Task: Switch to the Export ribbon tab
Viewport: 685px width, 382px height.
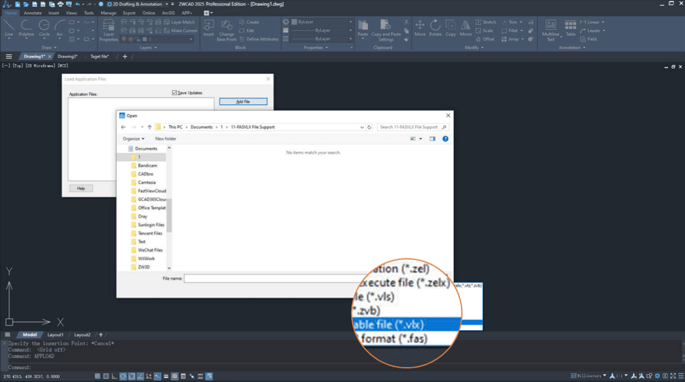Action: (x=129, y=13)
